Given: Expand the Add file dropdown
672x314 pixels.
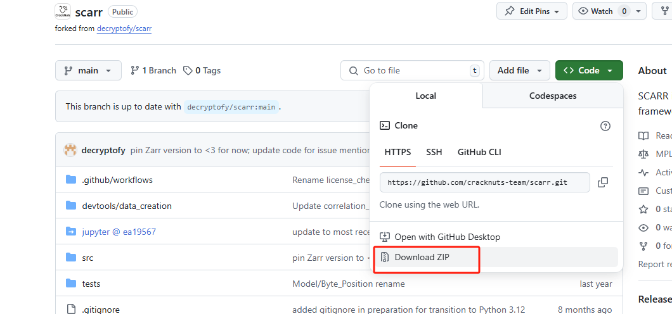Looking at the screenshot, I should [x=519, y=70].
